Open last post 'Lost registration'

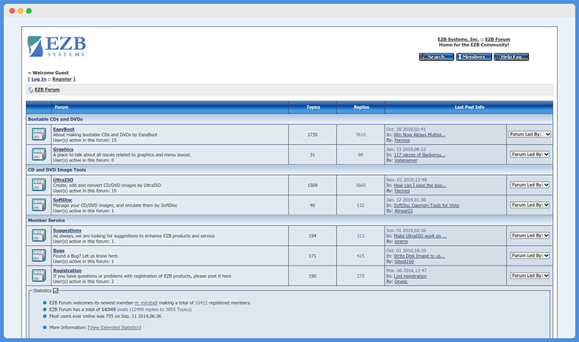(410, 276)
